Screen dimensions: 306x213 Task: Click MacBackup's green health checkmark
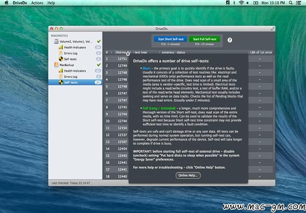99,65
